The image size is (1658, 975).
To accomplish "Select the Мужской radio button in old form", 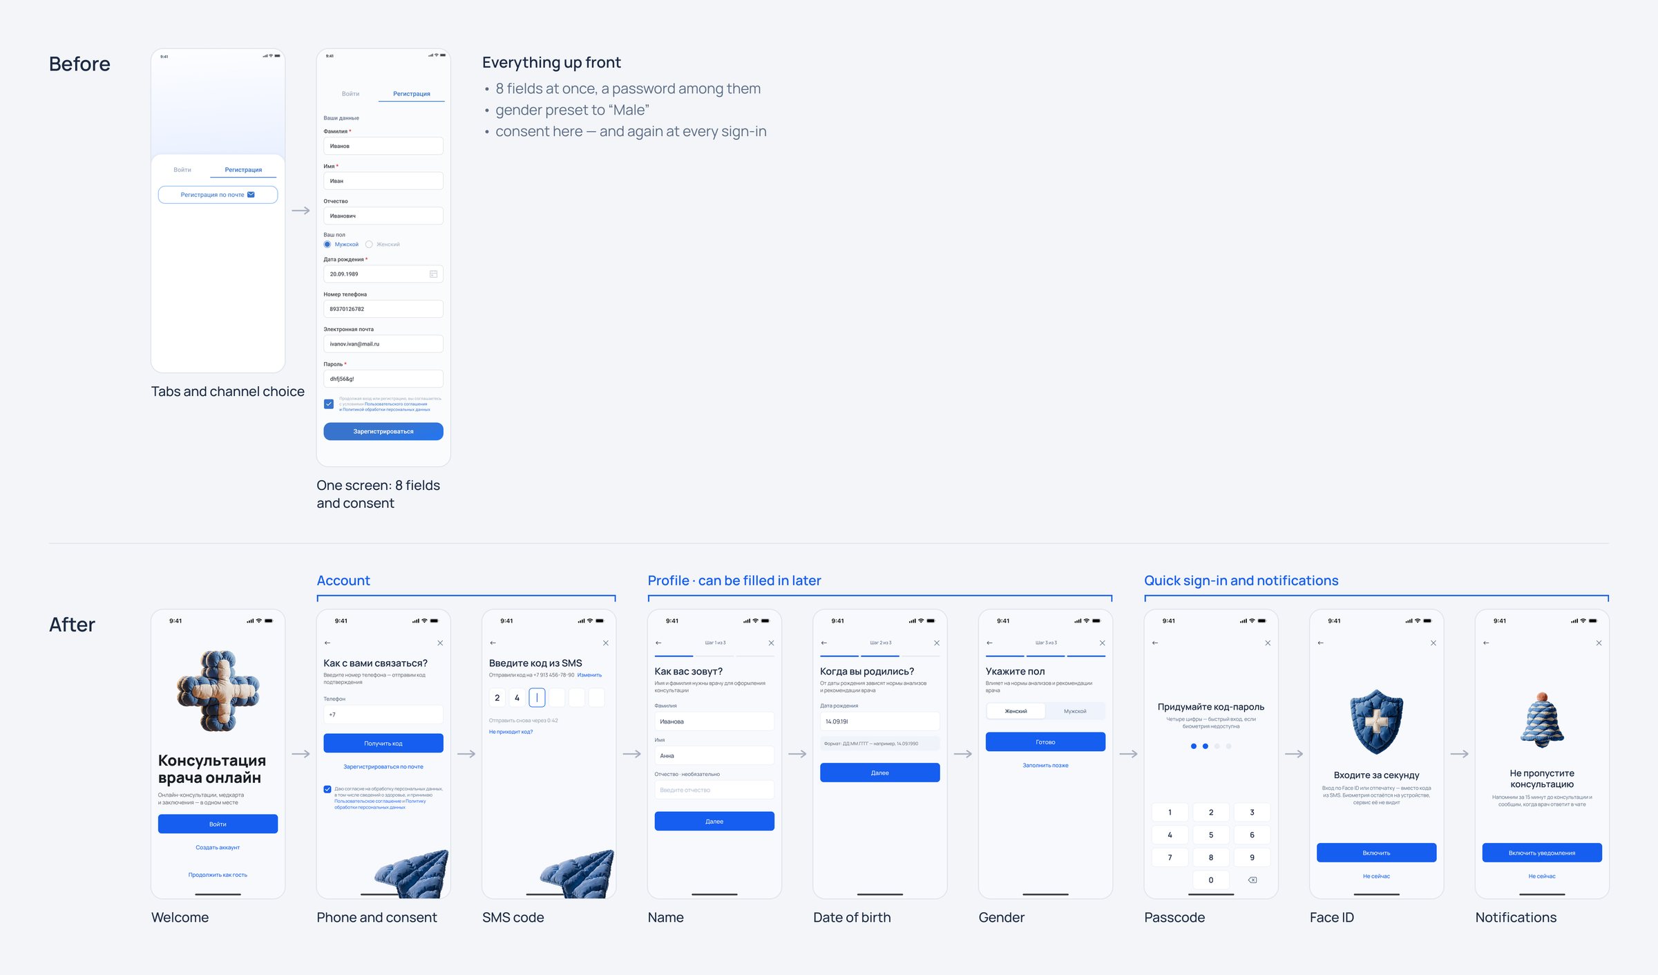I will [327, 245].
